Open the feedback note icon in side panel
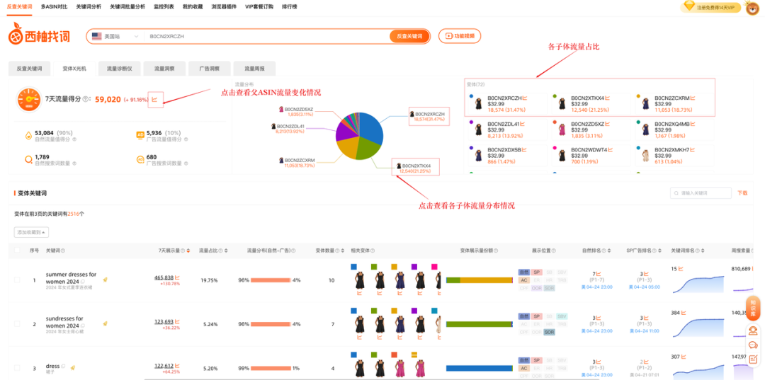The width and height of the screenshot is (765, 380). click(753, 359)
